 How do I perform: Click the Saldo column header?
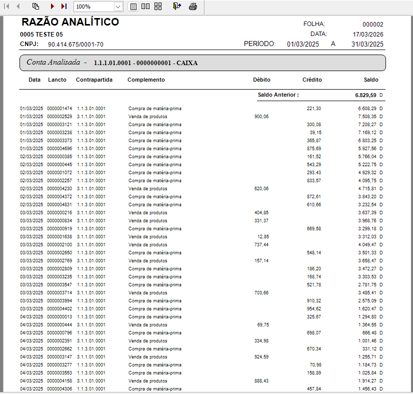pyautogui.click(x=371, y=80)
